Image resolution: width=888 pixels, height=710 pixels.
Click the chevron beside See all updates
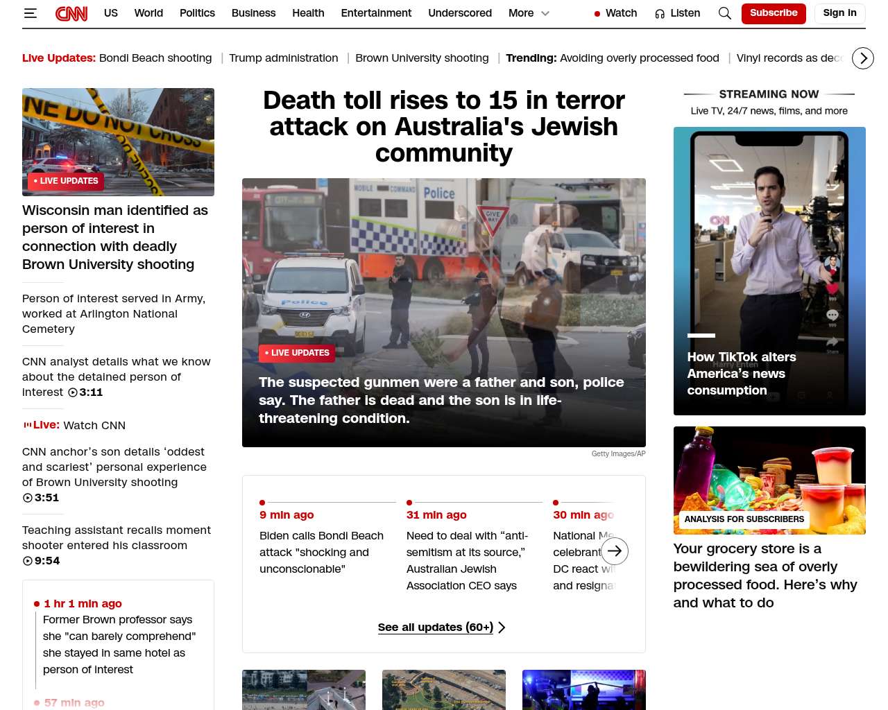pos(502,627)
